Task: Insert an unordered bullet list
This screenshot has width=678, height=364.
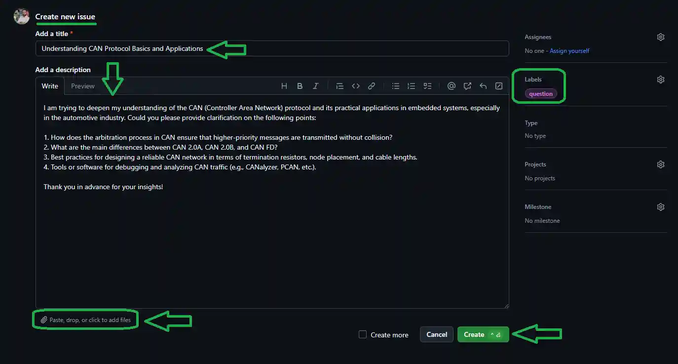Action: click(x=395, y=86)
